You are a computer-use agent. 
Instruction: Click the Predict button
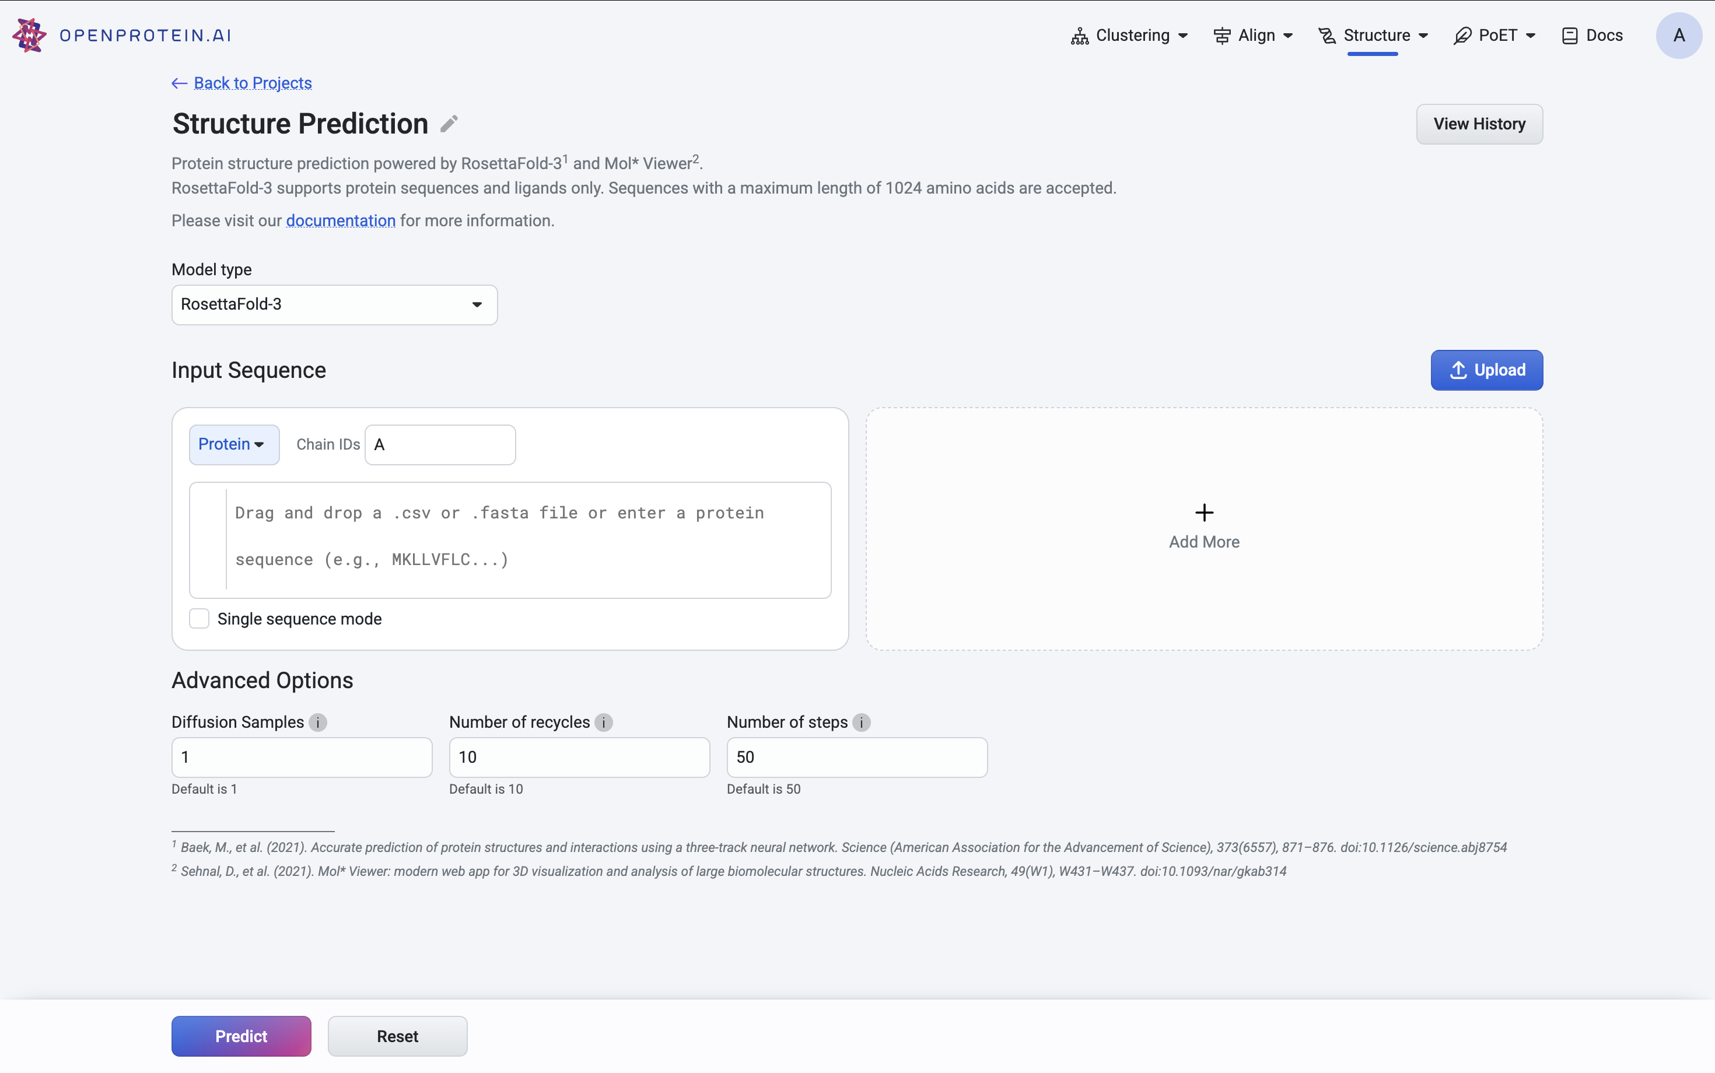[x=242, y=1036]
